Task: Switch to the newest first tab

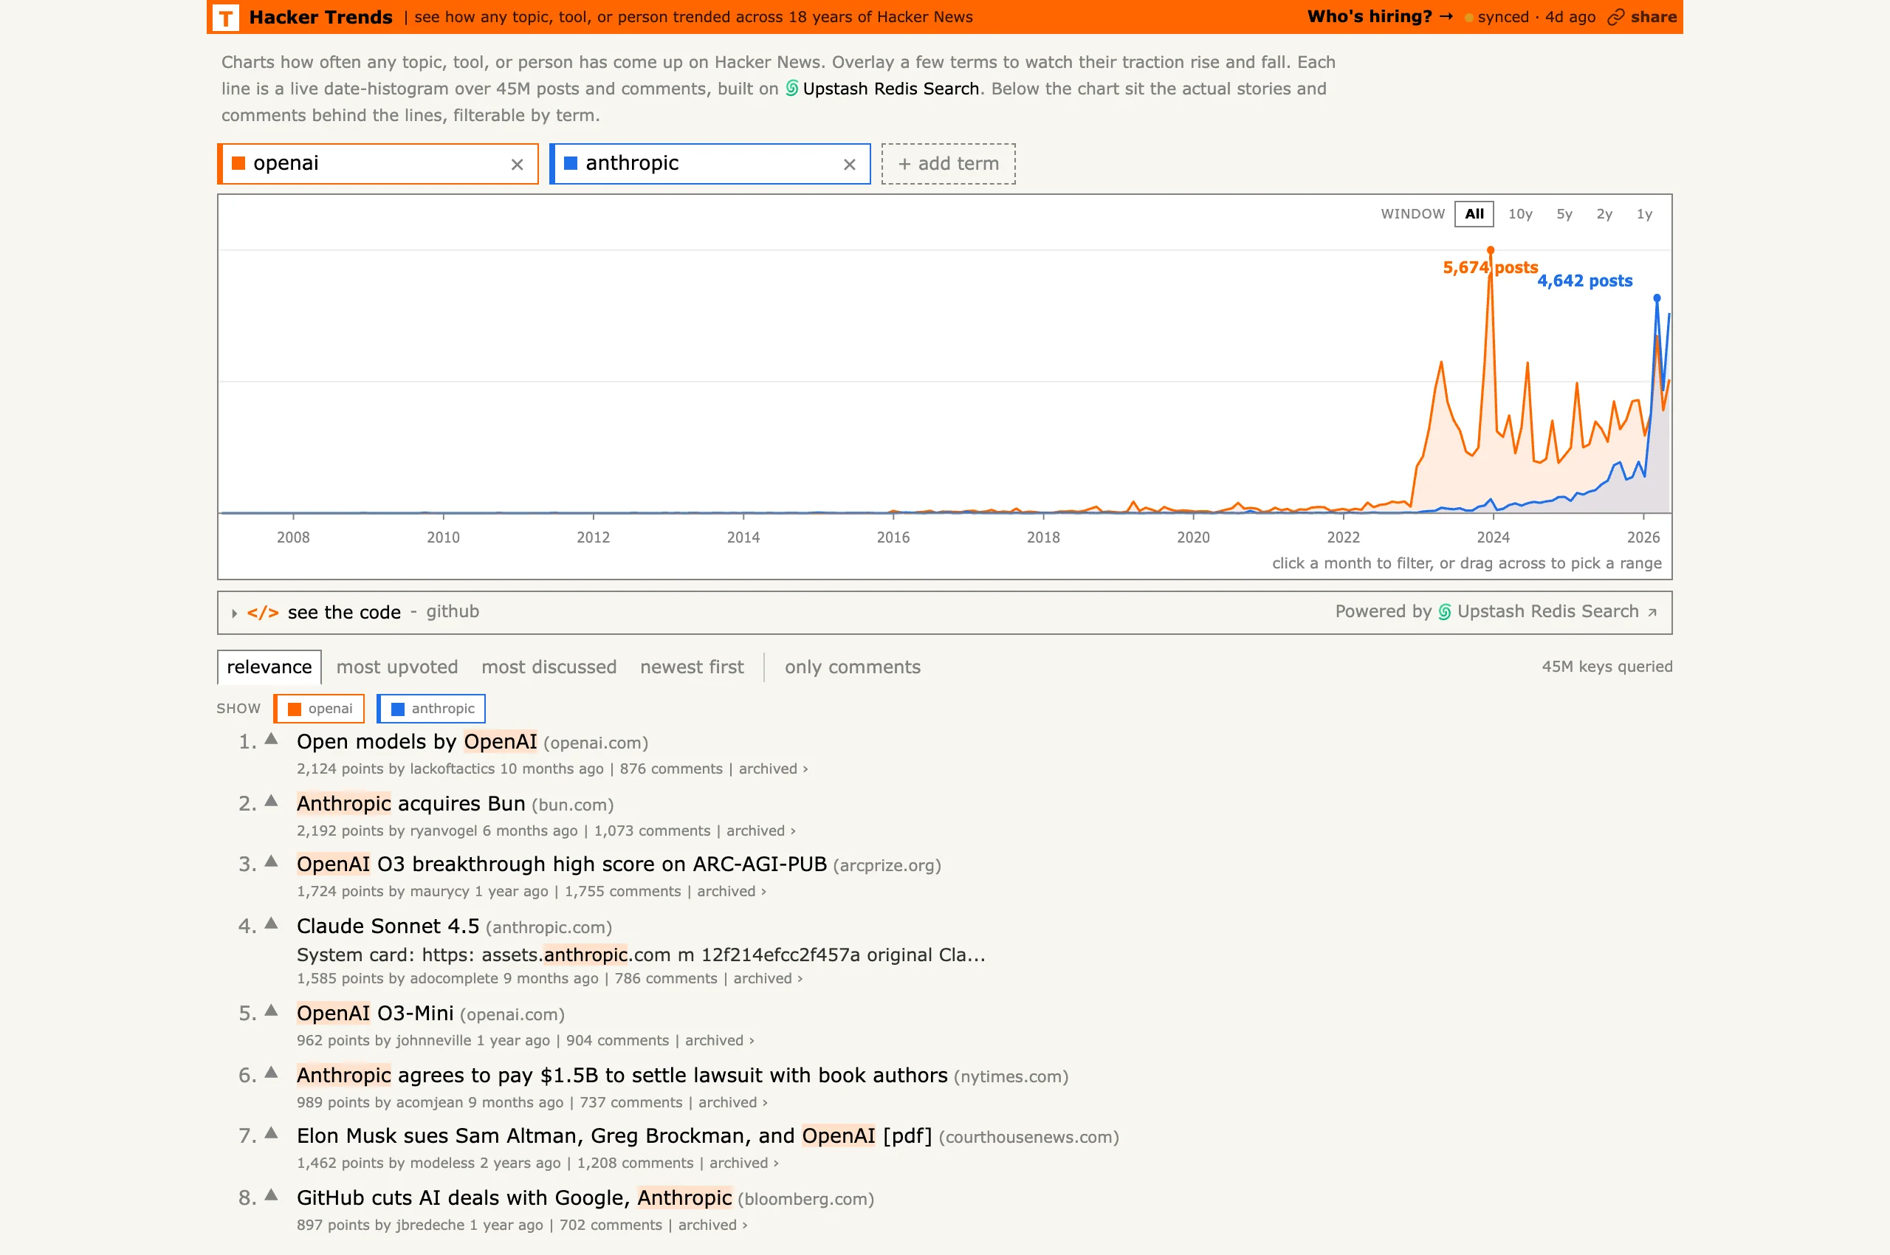Action: point(692,667)
